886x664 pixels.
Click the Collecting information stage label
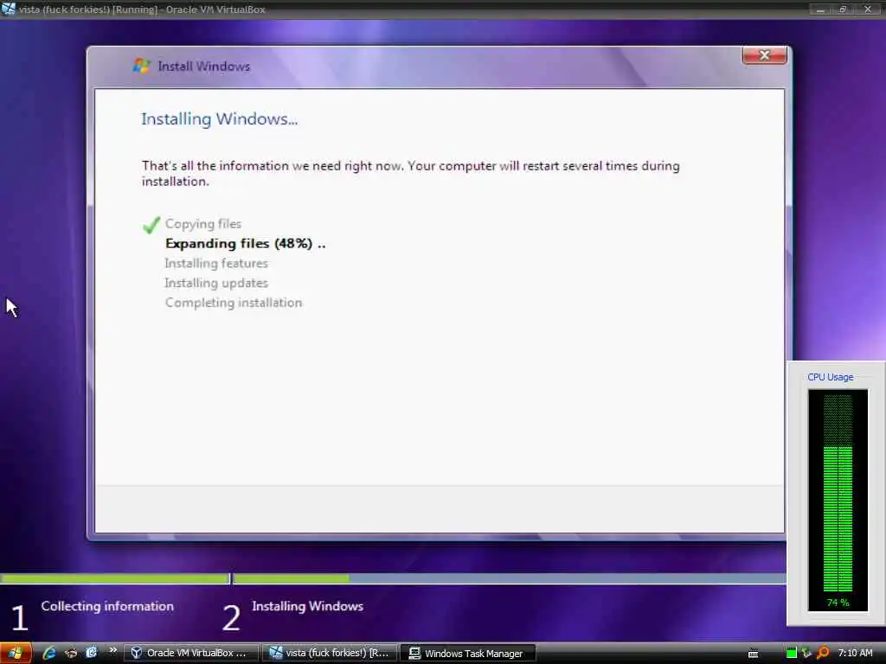pyautogui.click(x=107, y=606)
